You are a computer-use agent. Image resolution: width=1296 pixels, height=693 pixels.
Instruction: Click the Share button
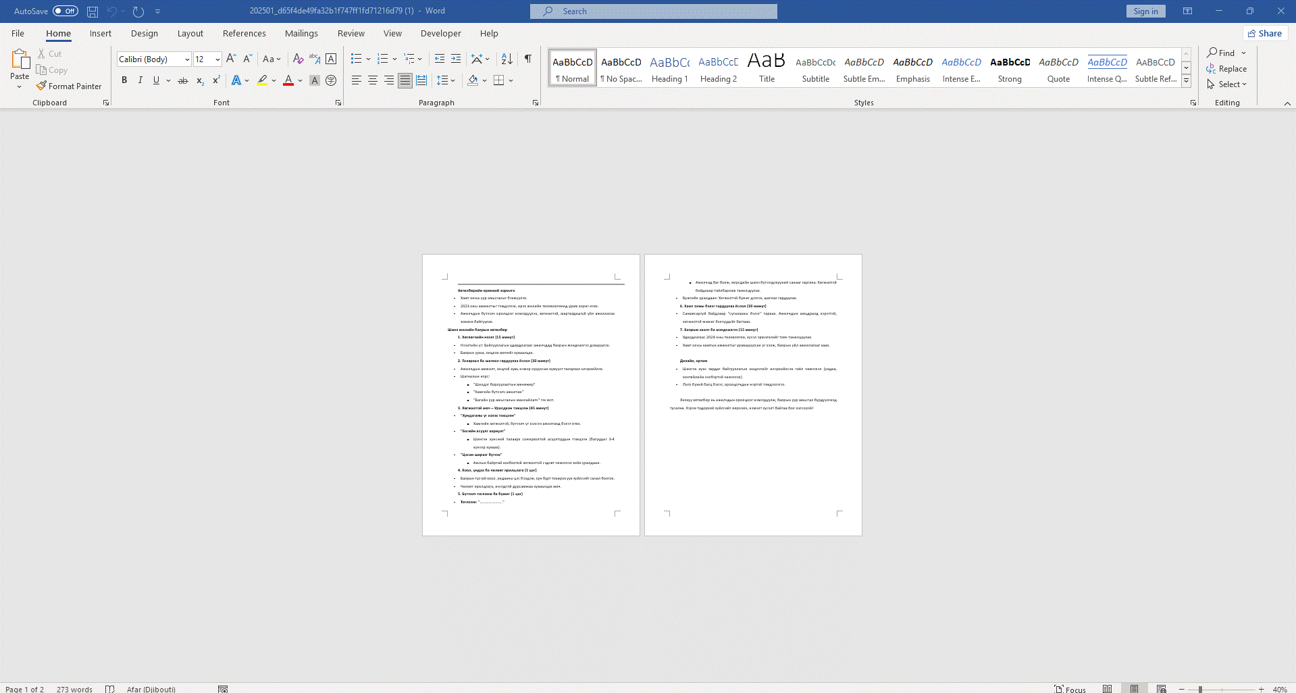1265,33
